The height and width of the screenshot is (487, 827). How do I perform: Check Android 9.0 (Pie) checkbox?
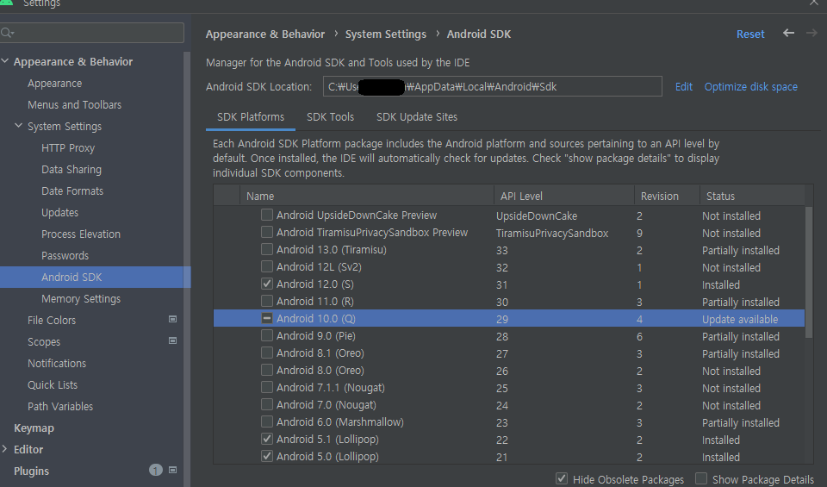pos(267,335)
